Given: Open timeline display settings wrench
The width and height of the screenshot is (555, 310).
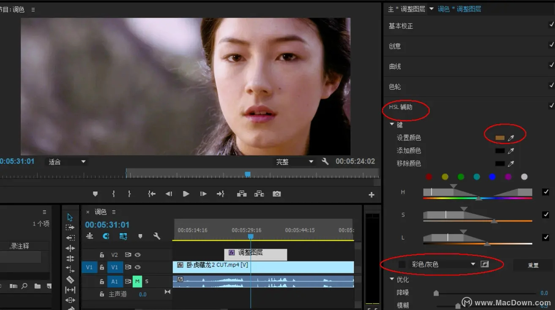Looking at the screenshot, I should coord(157,236).
